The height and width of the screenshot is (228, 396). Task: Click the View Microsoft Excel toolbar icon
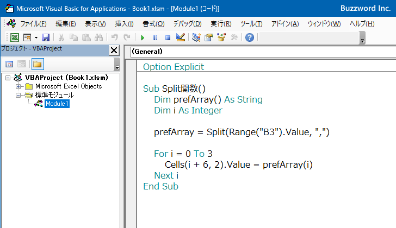pyautogui.click(x=15, y=37)
